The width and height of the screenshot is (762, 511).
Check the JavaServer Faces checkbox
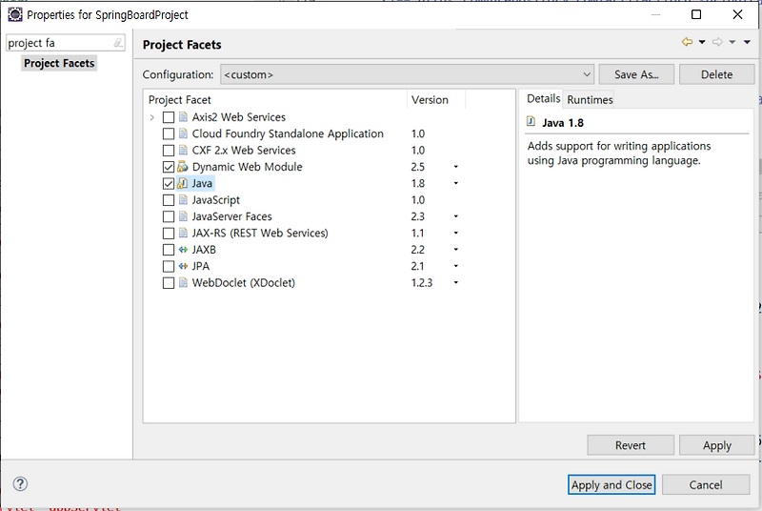[x=169, y=216]
